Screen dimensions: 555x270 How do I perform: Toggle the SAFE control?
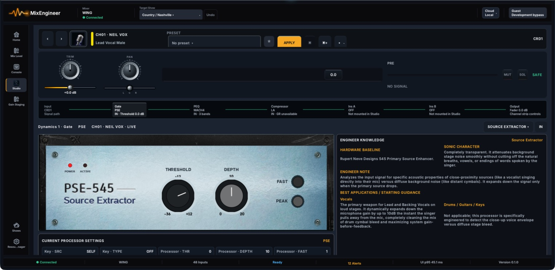click(x=537, y=75)
